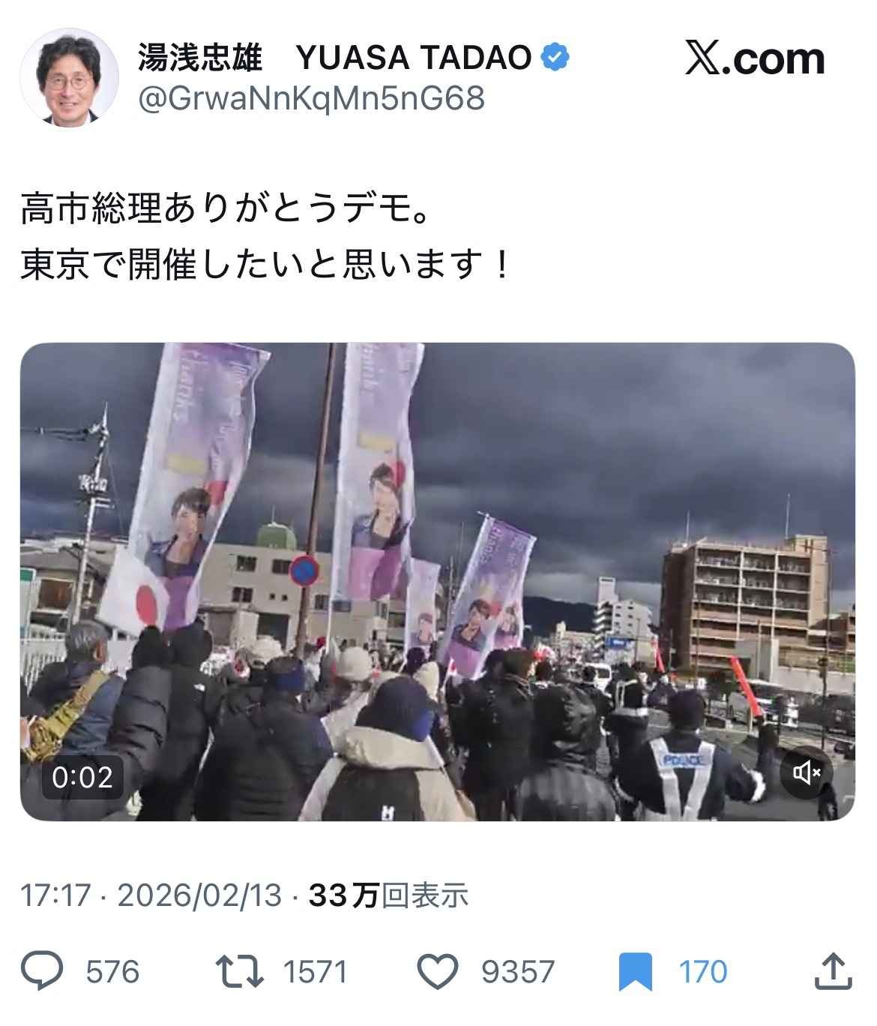Open the X.com logo
877x1026 pixels.
(x=755, y=58)
